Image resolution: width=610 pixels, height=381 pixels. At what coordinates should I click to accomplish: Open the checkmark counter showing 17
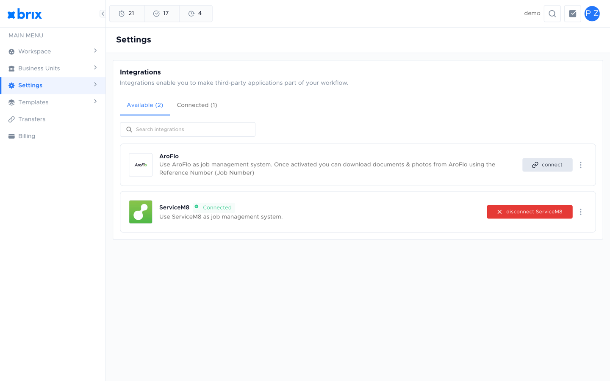(x=161, y=14)
